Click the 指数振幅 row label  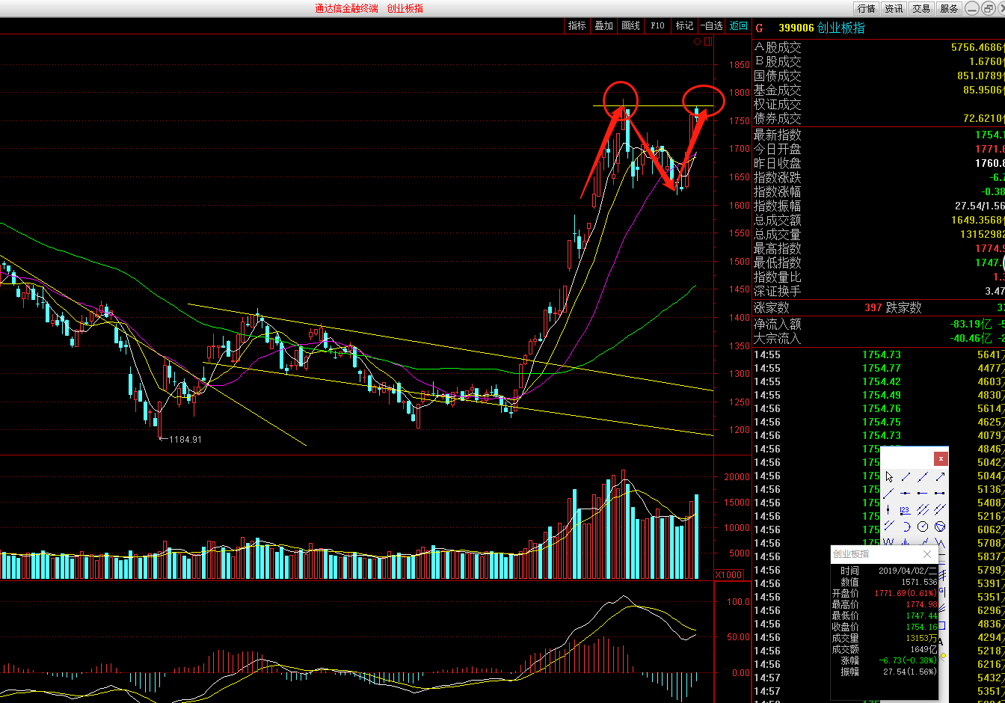point(778,206)
